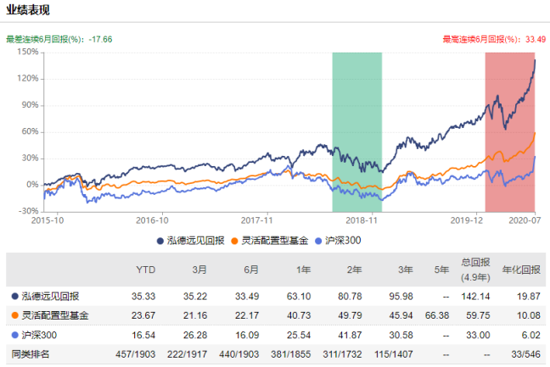Click the 最差连续6月回报 label
Screen dimensions: 550x367
click(49, 39)
